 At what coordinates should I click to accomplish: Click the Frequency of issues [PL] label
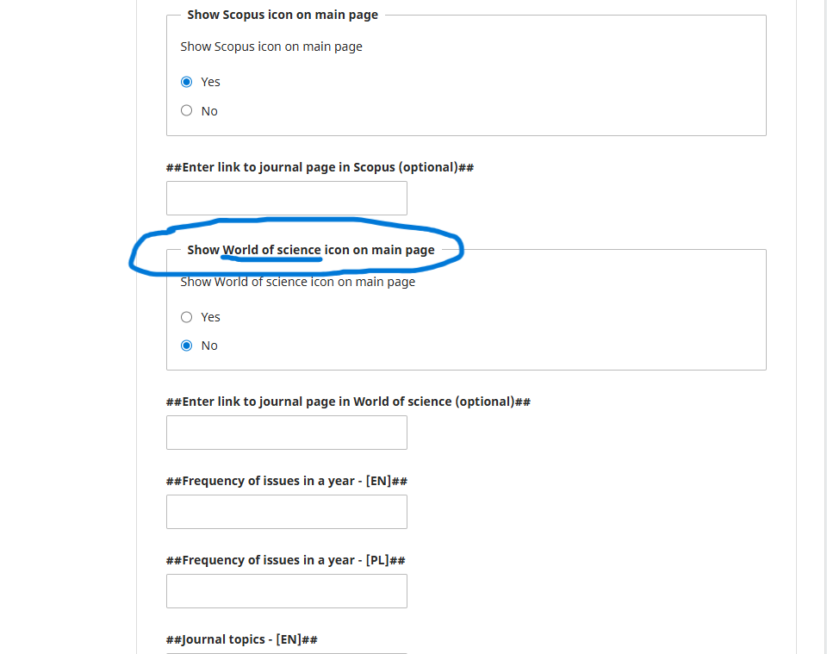285,560
